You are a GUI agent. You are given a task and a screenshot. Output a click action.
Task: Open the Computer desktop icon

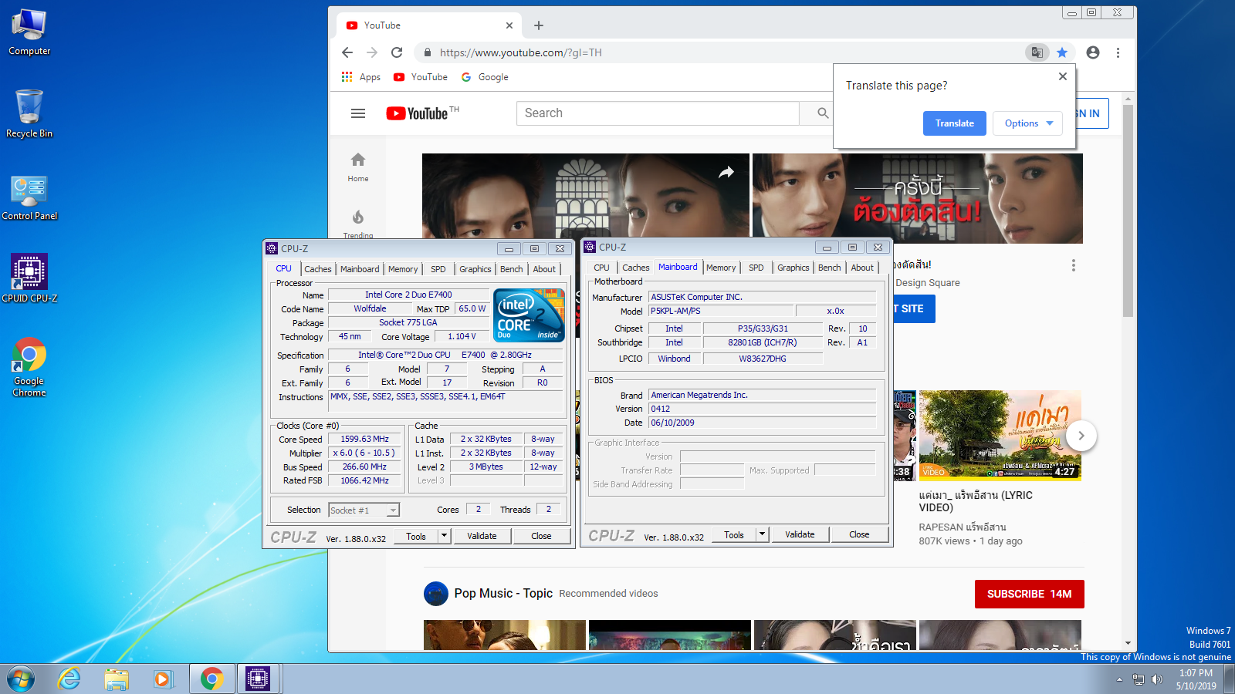pyautogui.click(x=29, y=32)
